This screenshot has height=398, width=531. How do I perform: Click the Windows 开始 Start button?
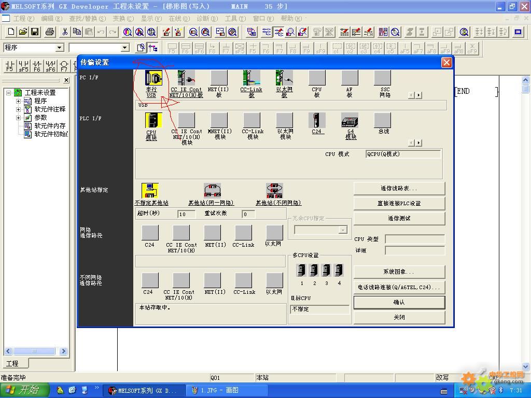[25, 390]
